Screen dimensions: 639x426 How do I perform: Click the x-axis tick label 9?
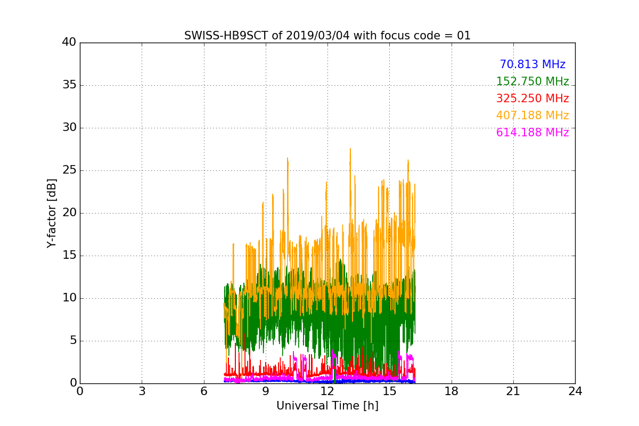[266, 391]
